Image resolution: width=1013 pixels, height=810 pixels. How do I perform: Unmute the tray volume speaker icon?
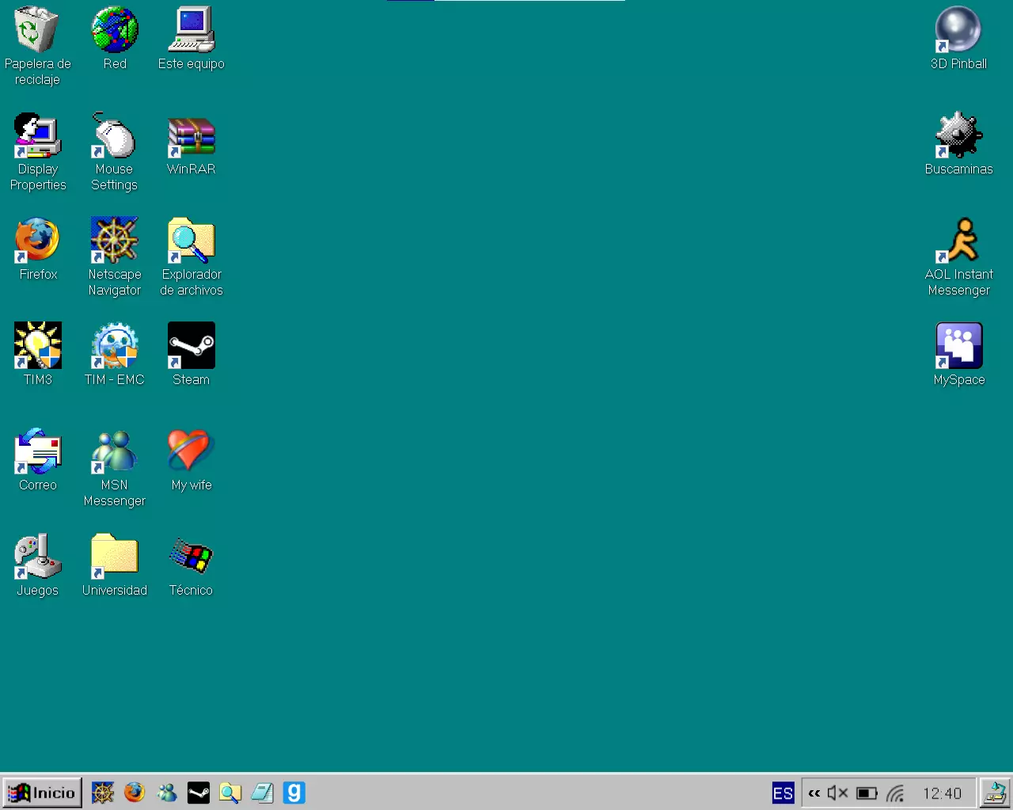tap(837, 793)
